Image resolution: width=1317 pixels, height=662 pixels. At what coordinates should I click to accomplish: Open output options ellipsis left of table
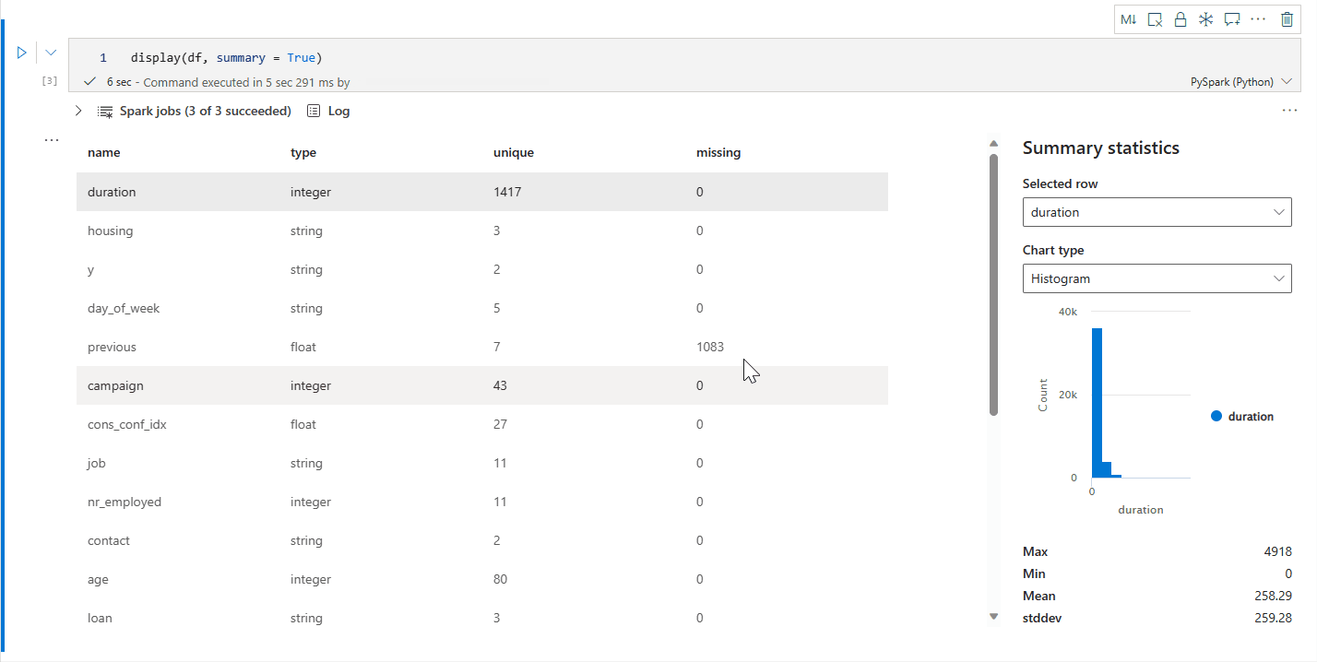[52, 140]
